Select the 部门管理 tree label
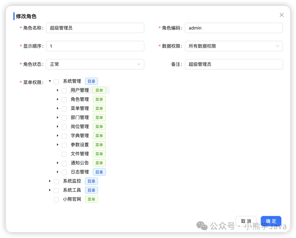Image resolution: width=296 pixels, height=238 pixels. coord(80,117)
